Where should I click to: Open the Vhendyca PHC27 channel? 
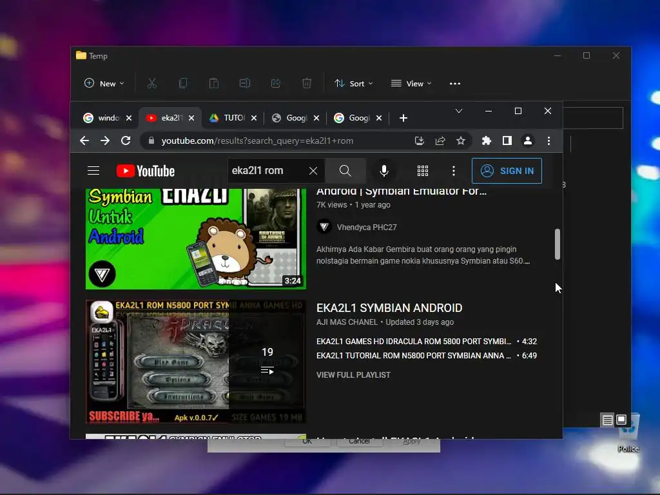pyautogui.click(x=367, y=228)
